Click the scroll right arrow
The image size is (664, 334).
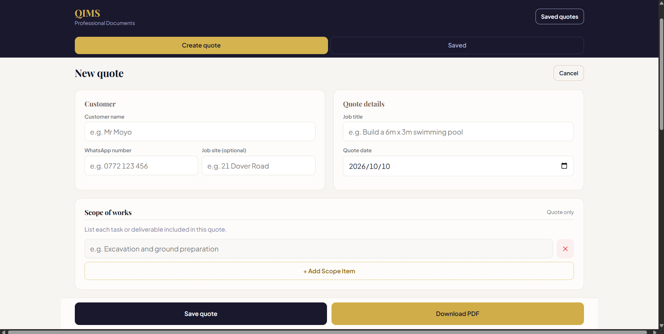click(655, 332)
